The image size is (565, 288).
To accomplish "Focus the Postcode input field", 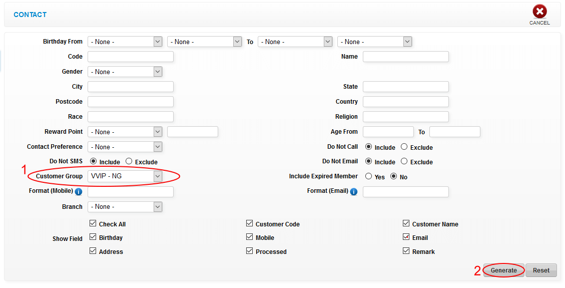I will pos(131,102).
